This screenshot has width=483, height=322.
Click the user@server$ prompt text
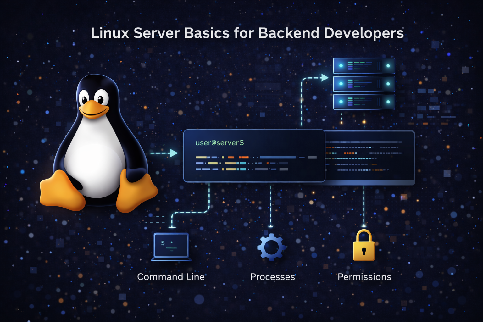pos(219,143)
